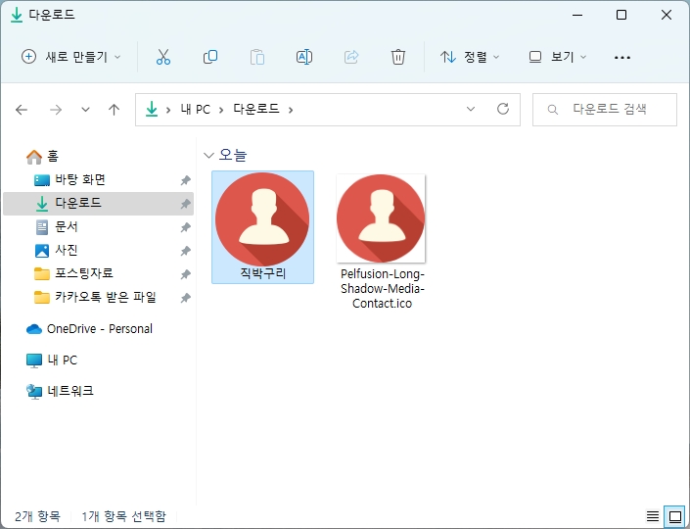Click 내 PC in address breadcrumb
The image size is (690, 529).
196,110
